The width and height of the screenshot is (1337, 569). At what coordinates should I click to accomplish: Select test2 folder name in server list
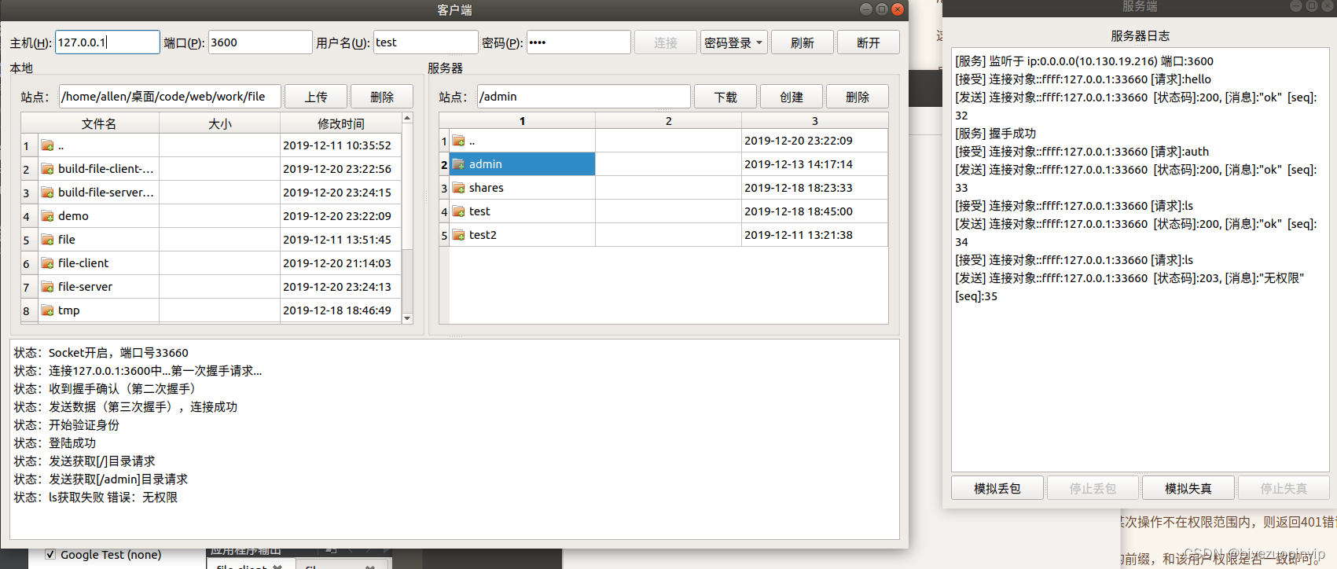point(483,235)
